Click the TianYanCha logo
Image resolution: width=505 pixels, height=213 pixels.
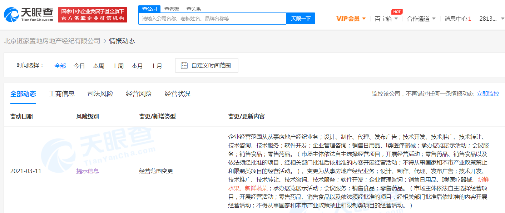(x=28, y=15)
